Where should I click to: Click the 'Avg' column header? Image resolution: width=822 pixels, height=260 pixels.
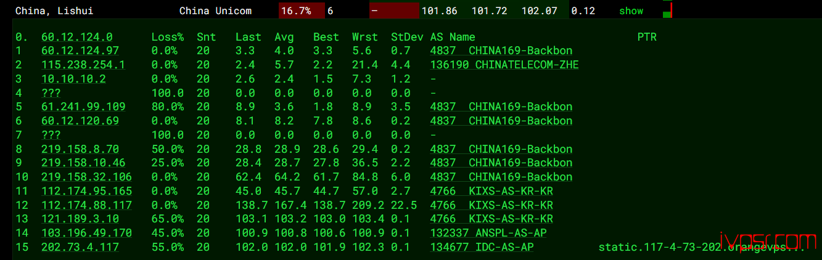coord(284,37)
